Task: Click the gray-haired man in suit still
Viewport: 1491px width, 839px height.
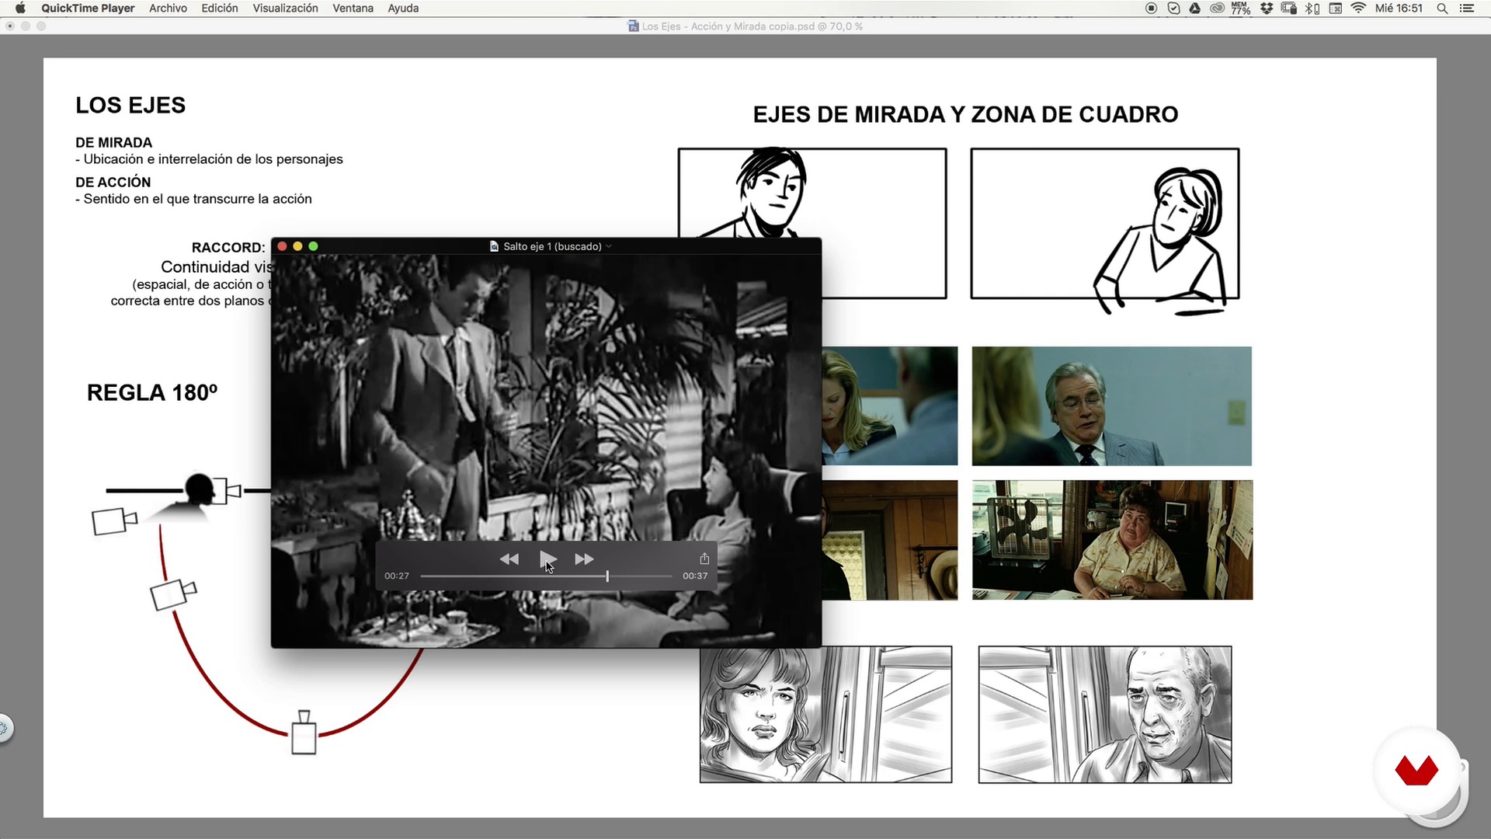Action: click(1112, 406)
